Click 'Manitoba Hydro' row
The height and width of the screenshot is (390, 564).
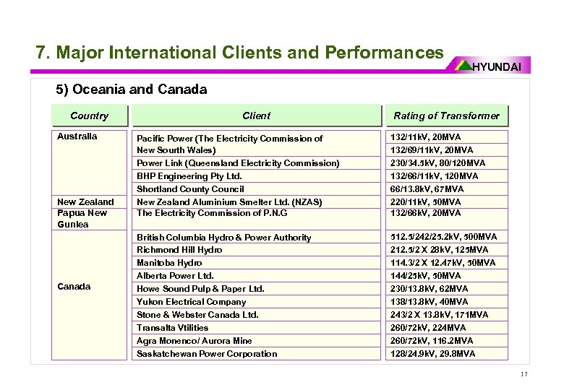(256, 262)
